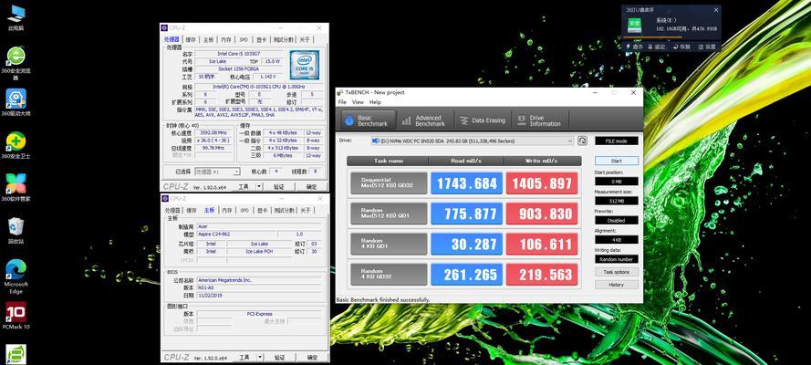This screenshot has width=811, height=365.
Task: Click the Intel Core i5 logo in CPU-Z
Action: pyautogui.click(x=304, y=65)
